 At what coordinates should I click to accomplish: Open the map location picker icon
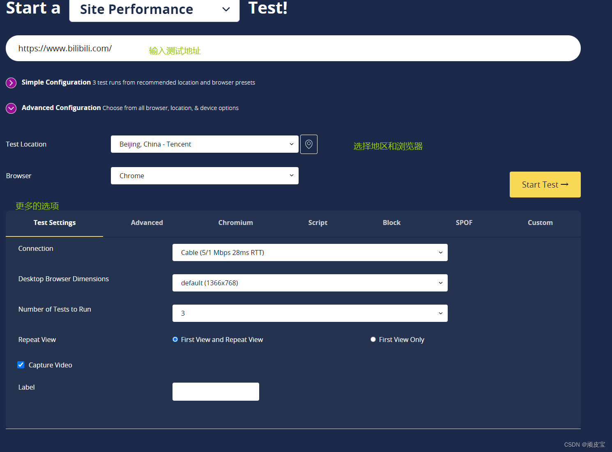click(309, 144)
